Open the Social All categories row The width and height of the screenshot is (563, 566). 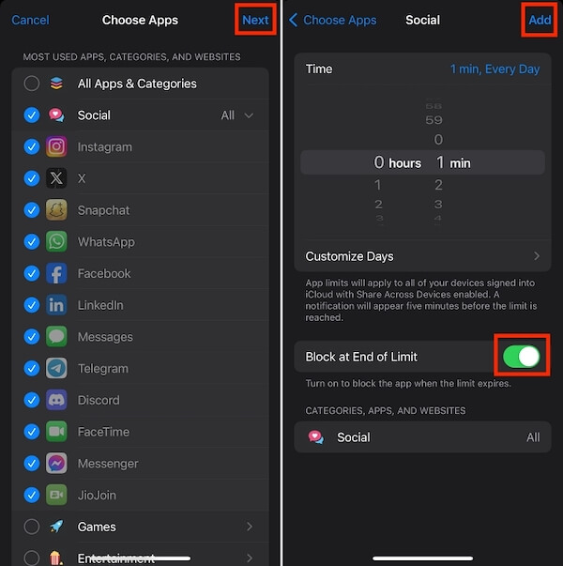(x=422, y=437)
